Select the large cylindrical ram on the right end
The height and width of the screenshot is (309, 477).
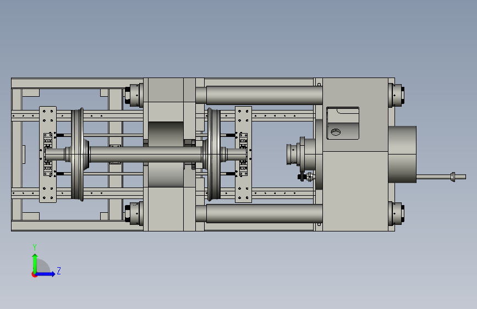402,154
